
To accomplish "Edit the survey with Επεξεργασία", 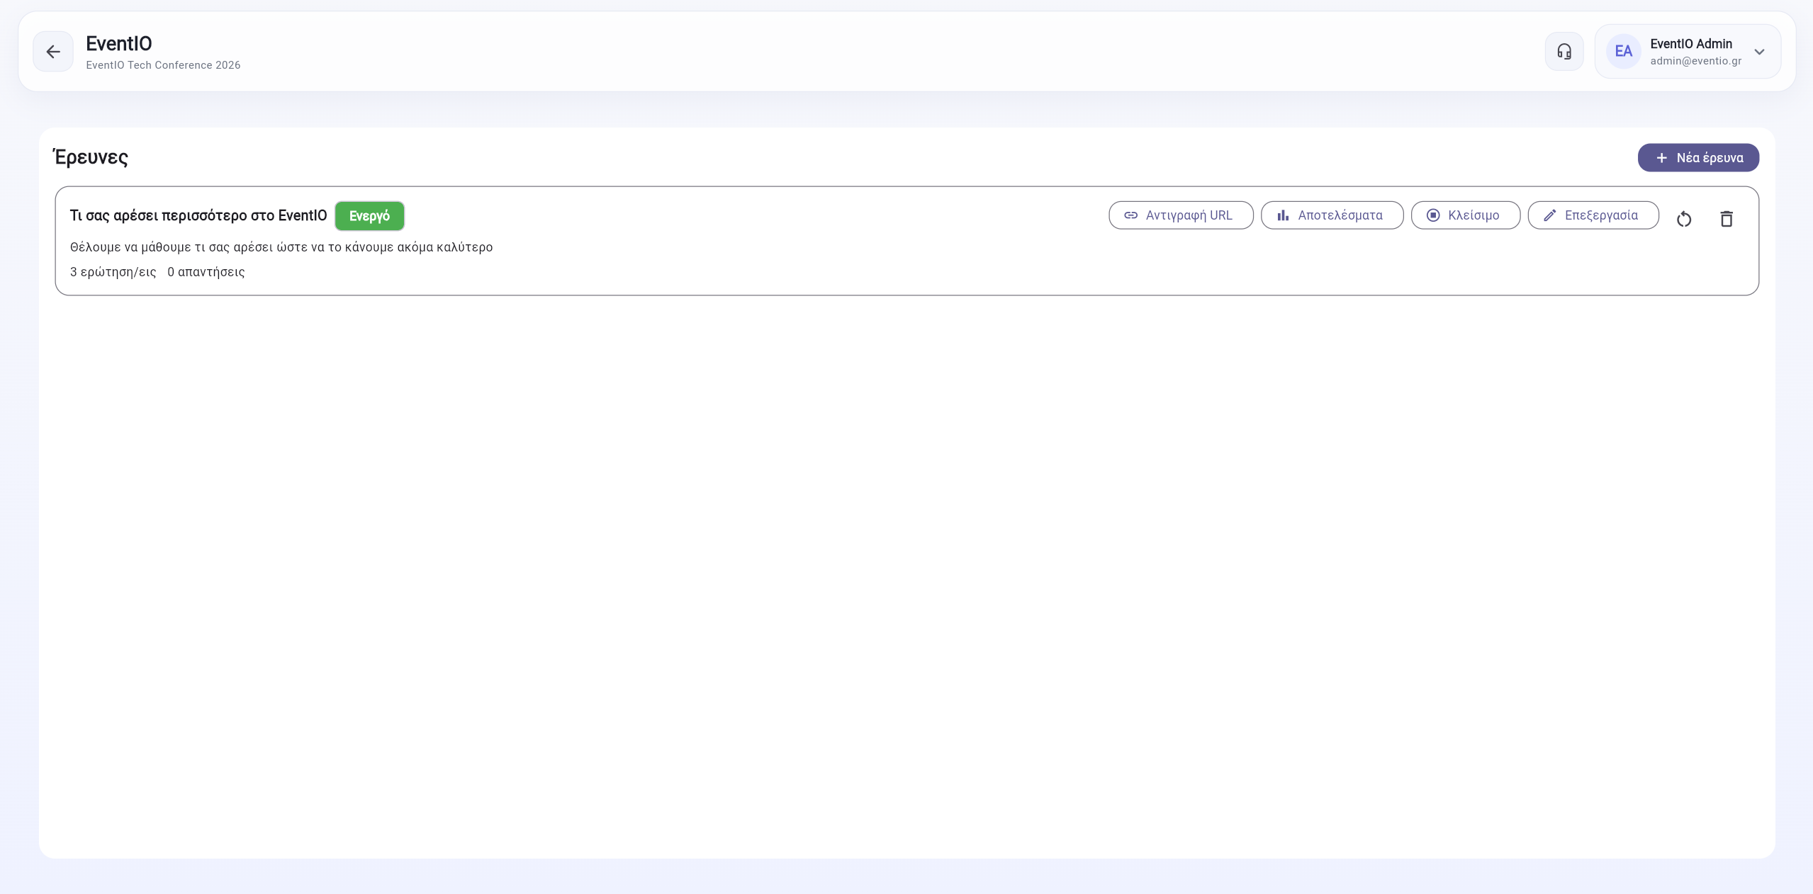I will (1593, 215).
